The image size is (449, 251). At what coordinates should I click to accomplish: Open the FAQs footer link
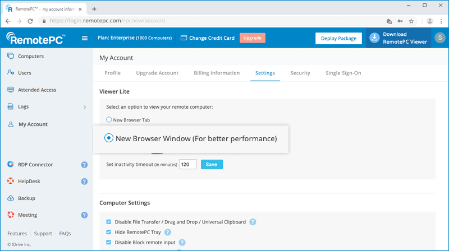[65, 234]
